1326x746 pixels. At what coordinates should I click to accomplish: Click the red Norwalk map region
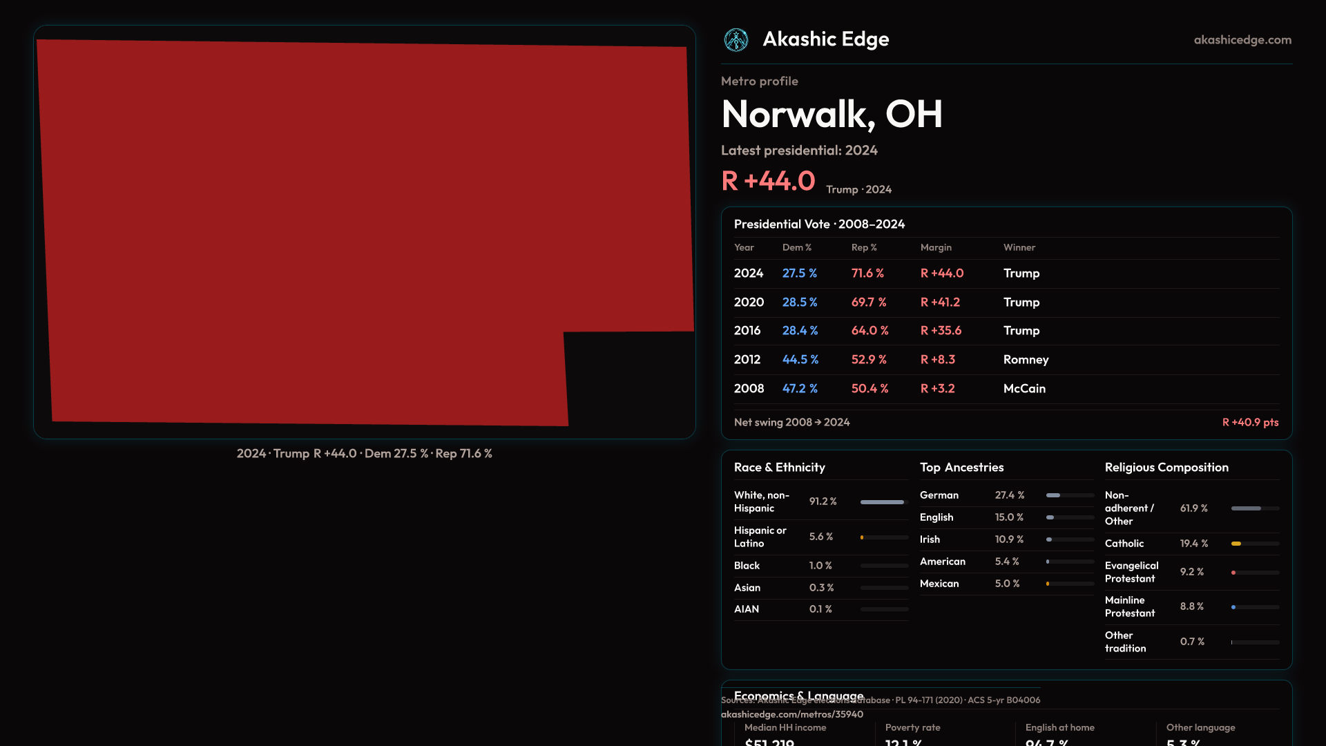point(345,228)
